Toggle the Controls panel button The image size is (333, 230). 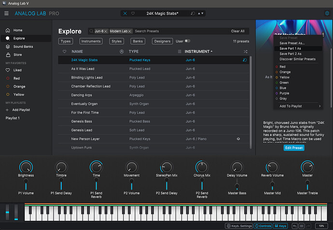263,226
